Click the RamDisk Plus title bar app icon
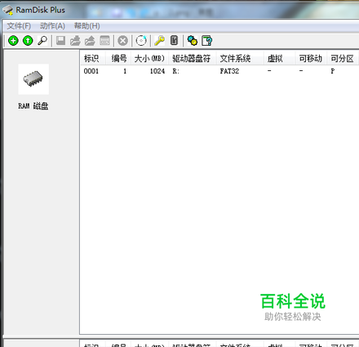The height and width of the screenshot is (347, 359). pyautogui.click(x=7, y=10)
